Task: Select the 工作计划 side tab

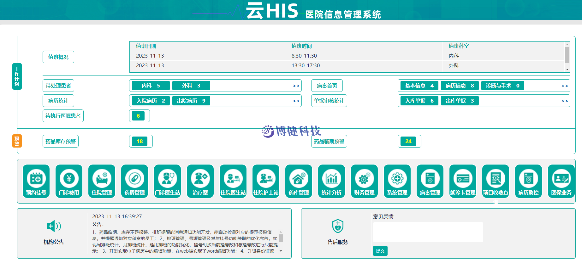Action: coord(17,76)
